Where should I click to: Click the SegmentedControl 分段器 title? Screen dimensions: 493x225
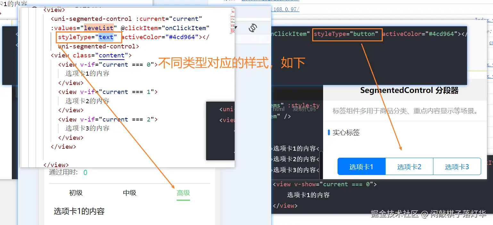coord(409,90)
